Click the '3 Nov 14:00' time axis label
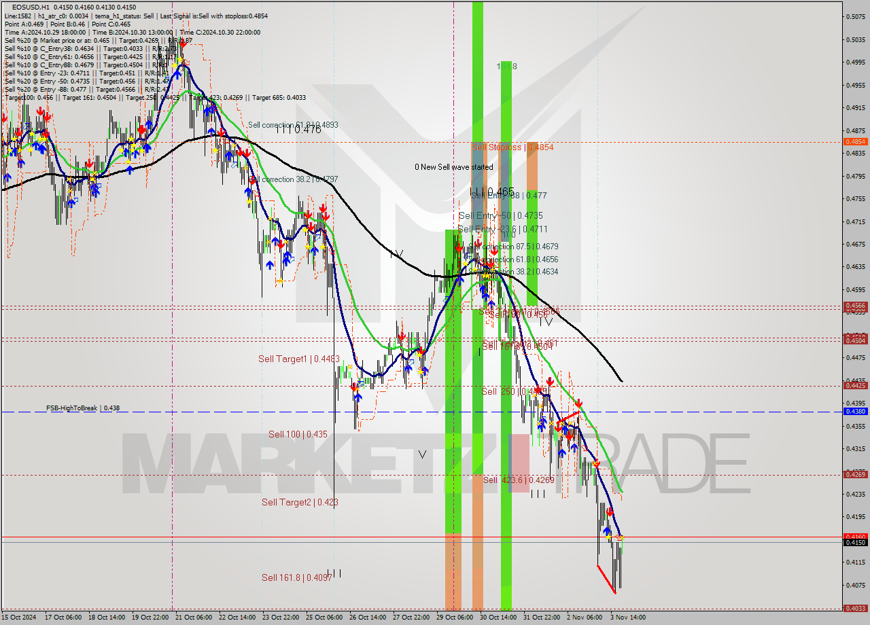Image resolution: width=870 pixels, height=625 pixels. click(x=628, y=618)
